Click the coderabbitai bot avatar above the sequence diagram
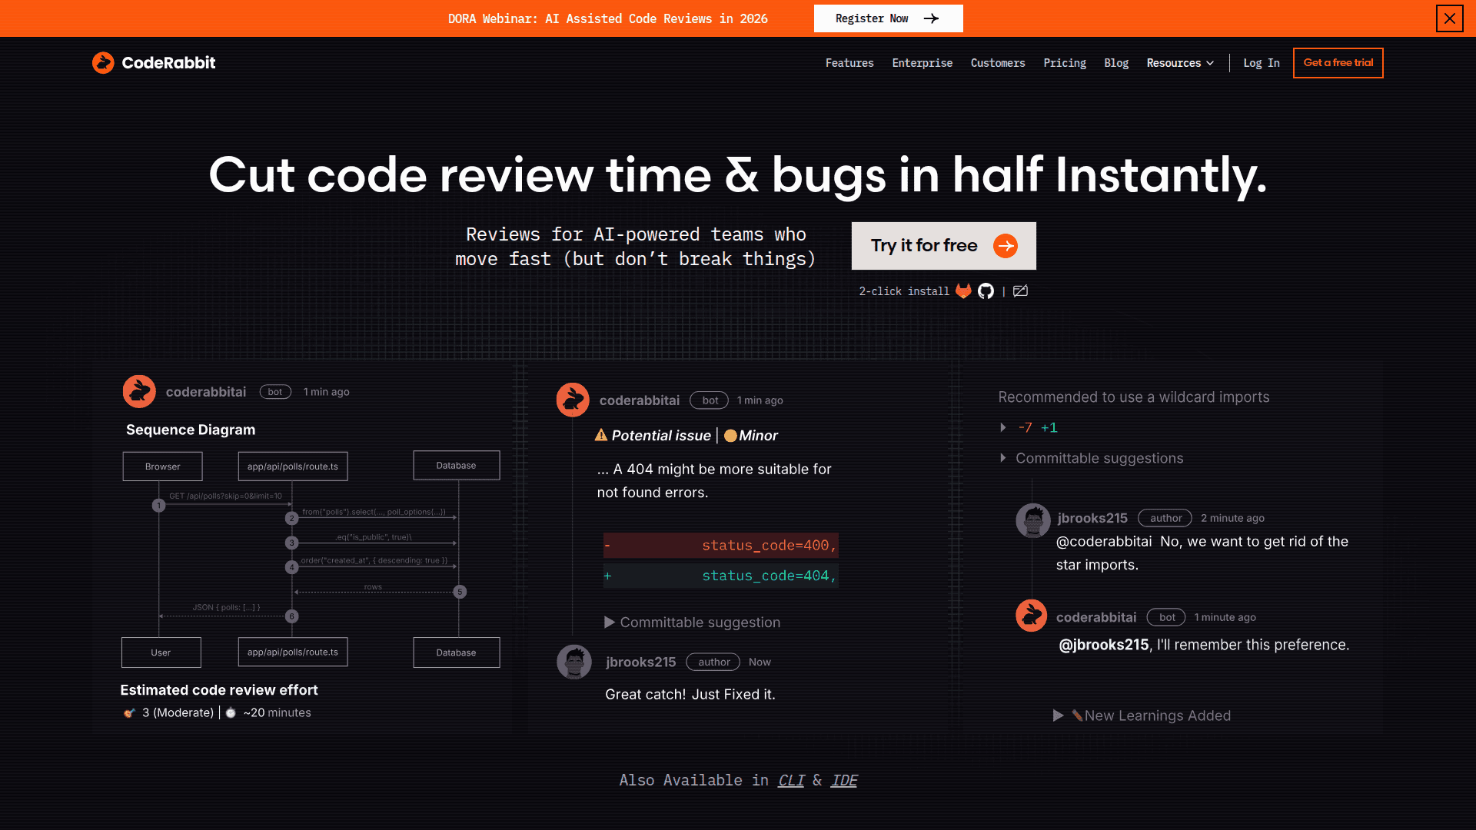 (x=139, y=391)
